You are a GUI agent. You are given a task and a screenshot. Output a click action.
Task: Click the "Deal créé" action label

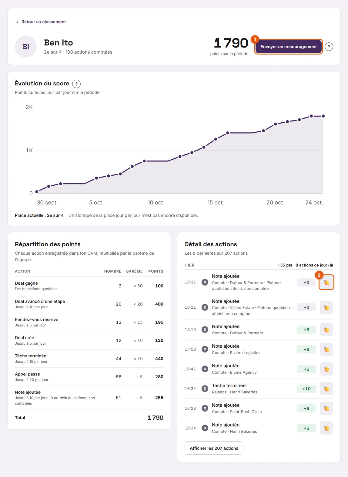pyautogui.click(x=25, y=338)
